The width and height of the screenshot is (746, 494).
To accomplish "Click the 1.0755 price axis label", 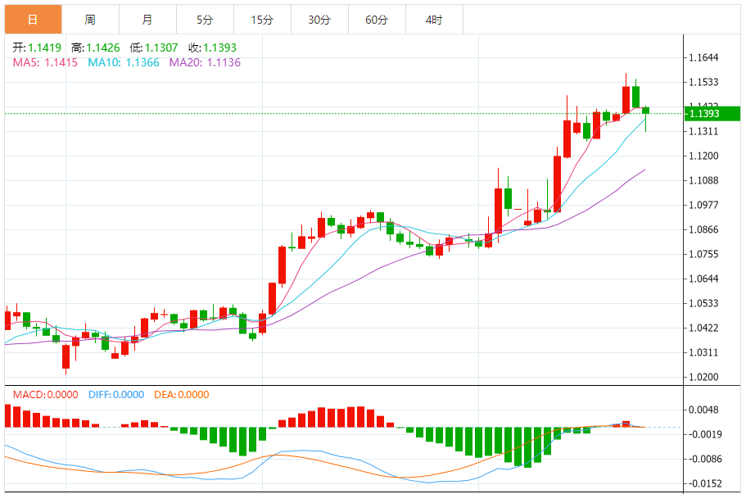I will (703, 254).
